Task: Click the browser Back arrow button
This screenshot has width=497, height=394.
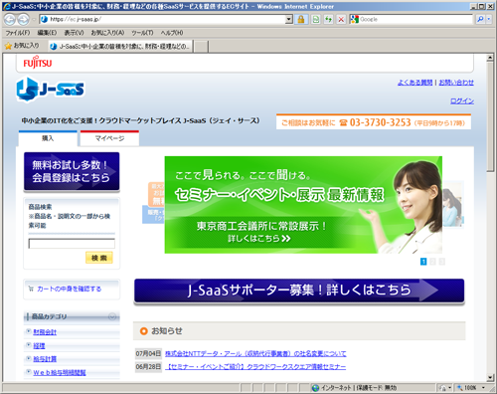Action: (10, 20)
